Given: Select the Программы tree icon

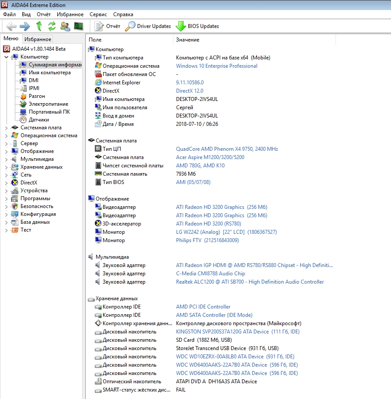Looking at the screenshot, I should point(15,198).
